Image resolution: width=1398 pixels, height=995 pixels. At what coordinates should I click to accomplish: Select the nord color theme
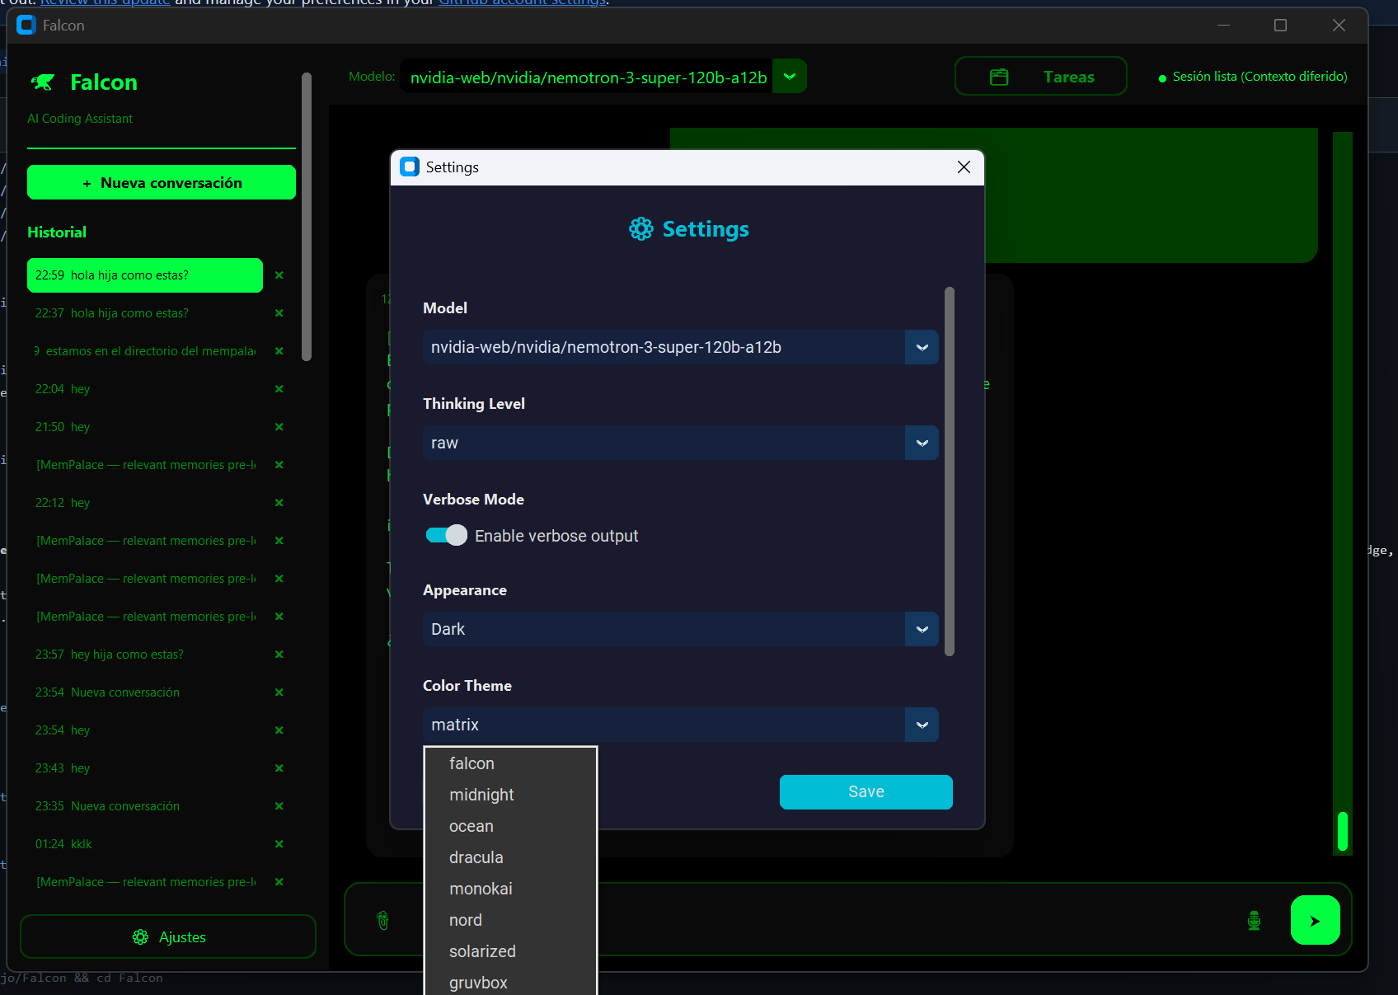[x=510, y=921]
